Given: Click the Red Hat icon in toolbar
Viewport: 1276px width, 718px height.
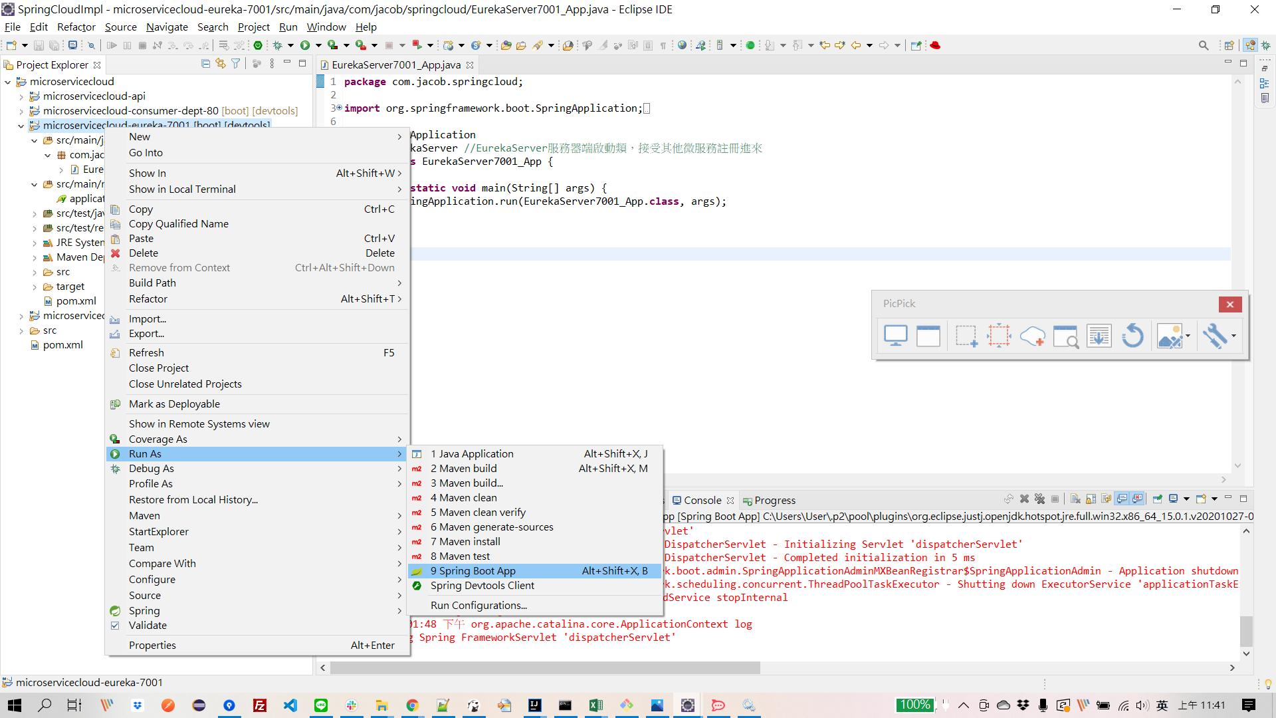Looking at the screenshot, I should coord(935,45).
